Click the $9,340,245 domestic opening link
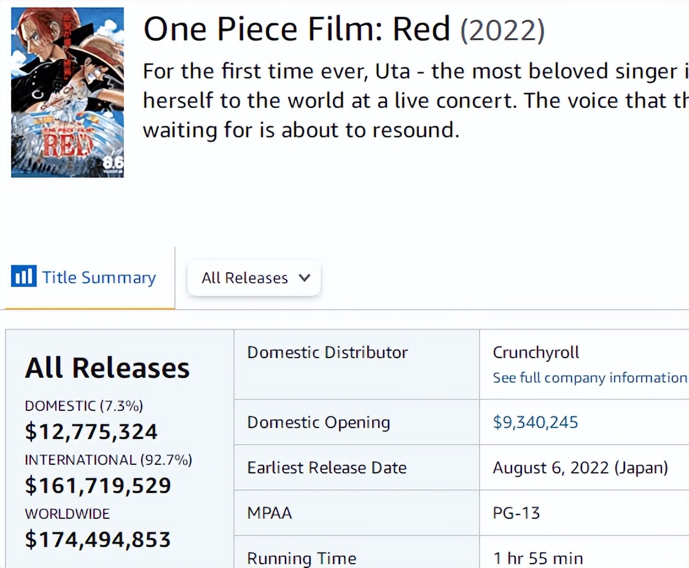This screenshot has width=689, height=568. coord(535,422)
